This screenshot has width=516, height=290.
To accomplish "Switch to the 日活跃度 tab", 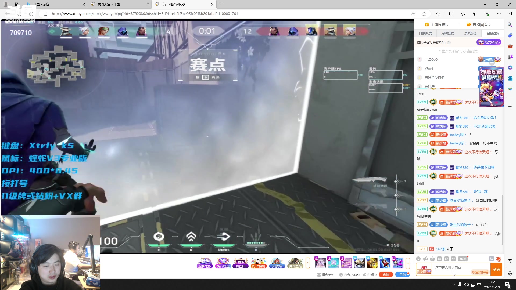I will pyautogui.click(x=425, y=33).
